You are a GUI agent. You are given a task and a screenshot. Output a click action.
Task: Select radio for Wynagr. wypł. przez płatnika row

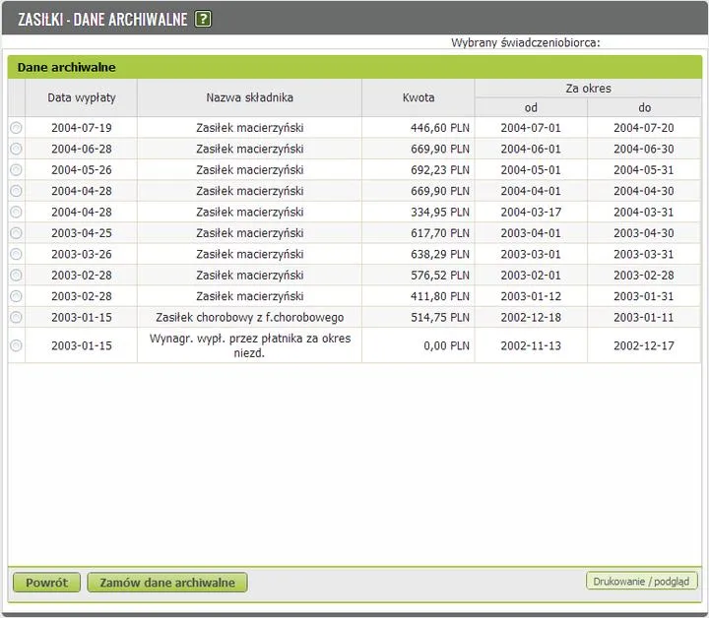click(x=16, y=345)
